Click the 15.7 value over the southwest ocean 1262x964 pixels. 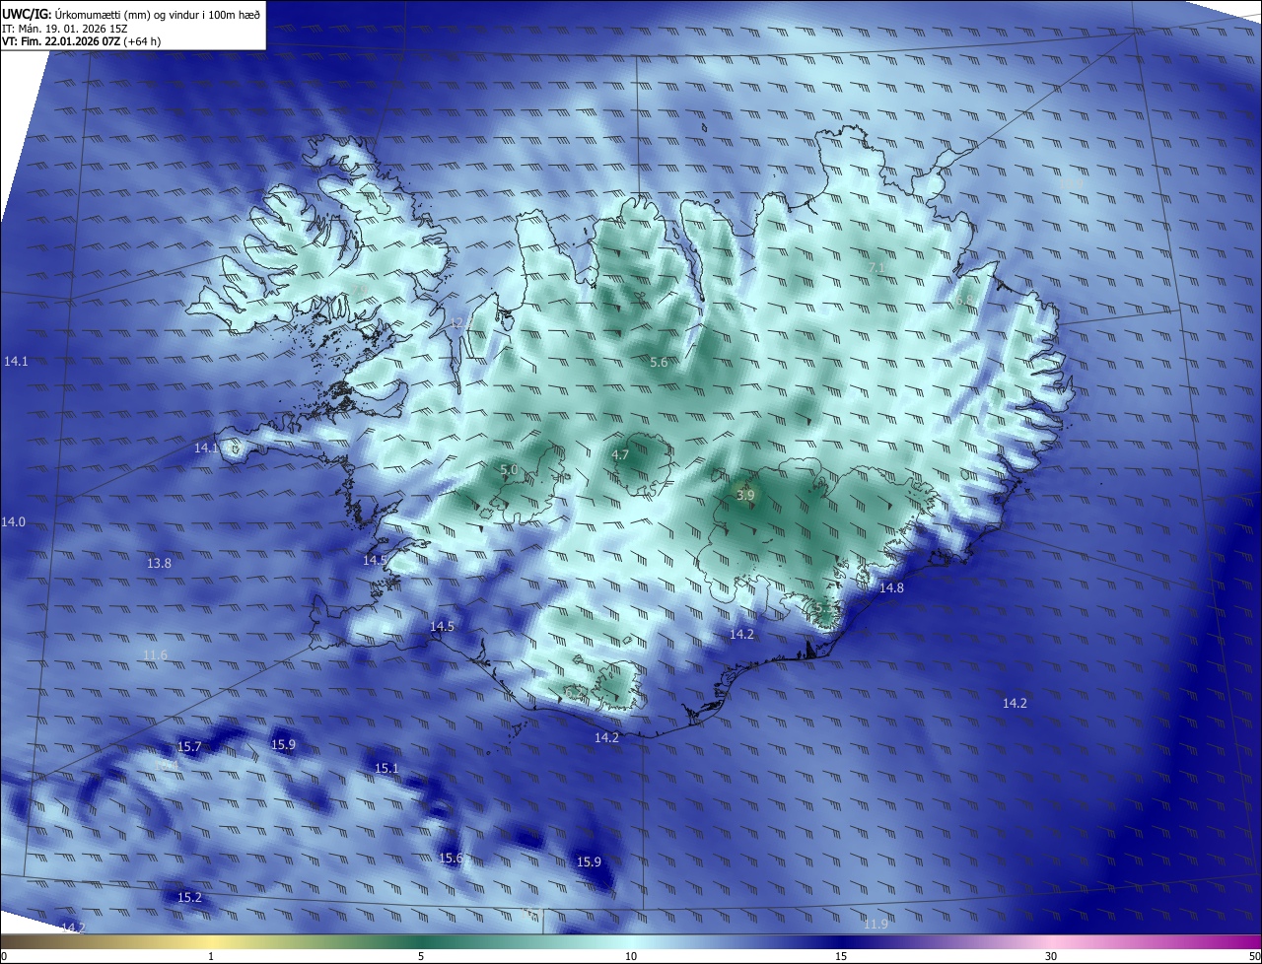(189, 747)
